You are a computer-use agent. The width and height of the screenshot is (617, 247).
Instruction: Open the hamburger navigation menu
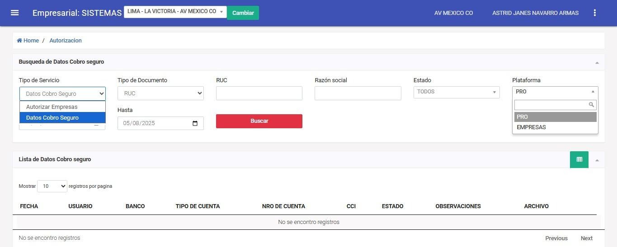point(14,13)
